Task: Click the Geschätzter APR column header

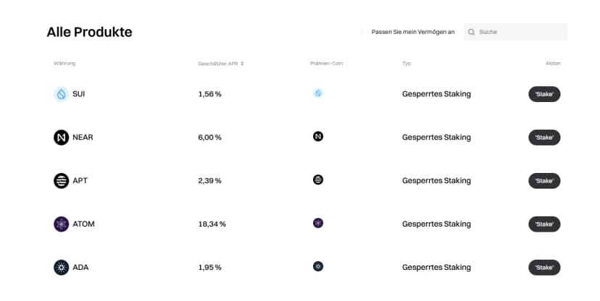Action: [218, 64]
